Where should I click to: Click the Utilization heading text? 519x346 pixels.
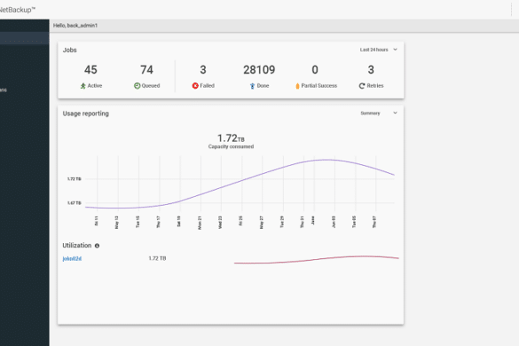[77, 246]
